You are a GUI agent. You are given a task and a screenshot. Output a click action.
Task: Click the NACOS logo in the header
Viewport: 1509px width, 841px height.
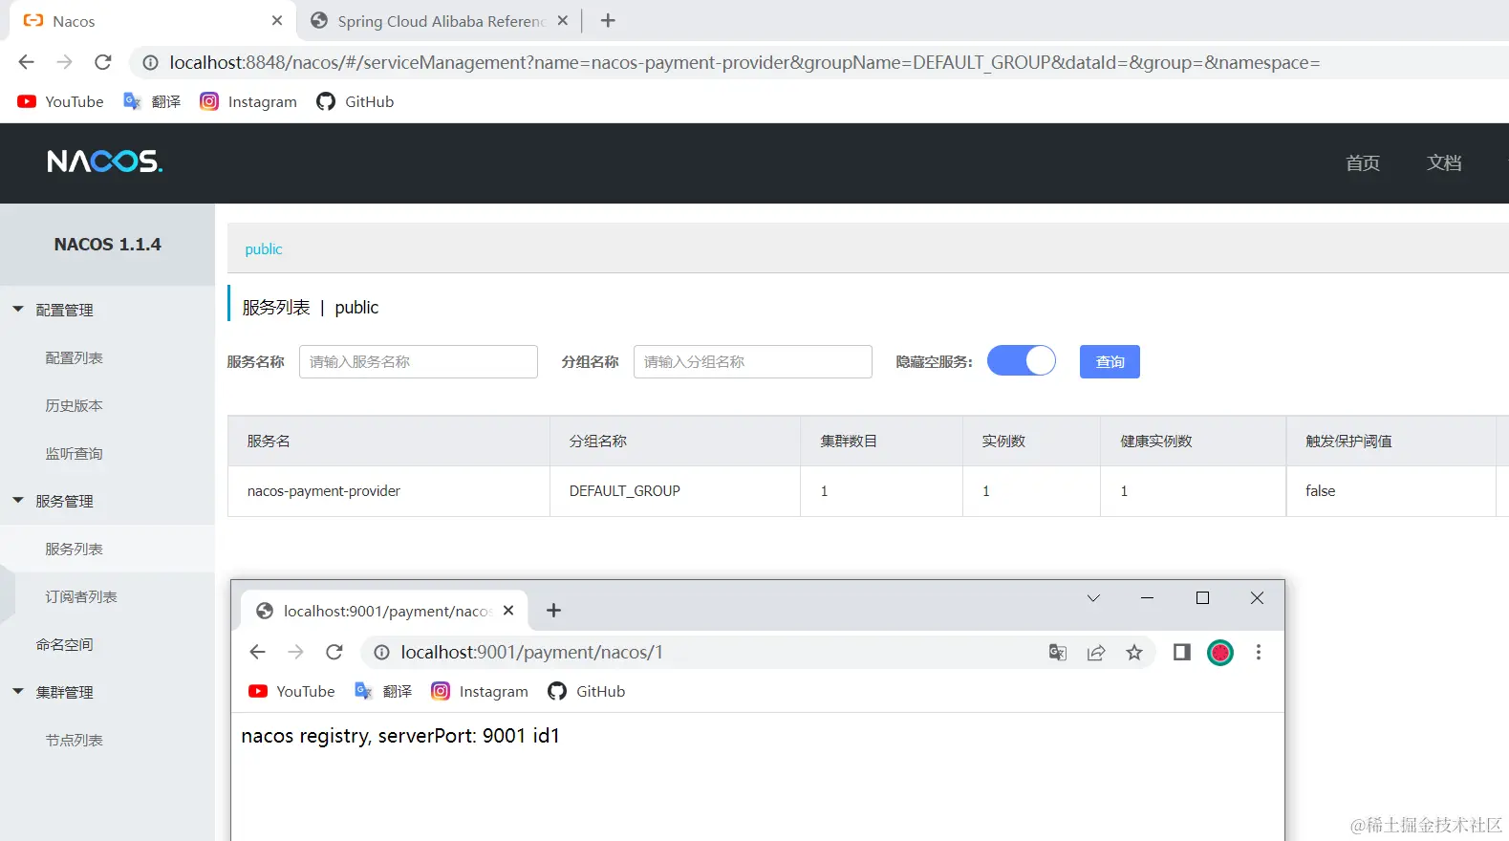[105, 162]
